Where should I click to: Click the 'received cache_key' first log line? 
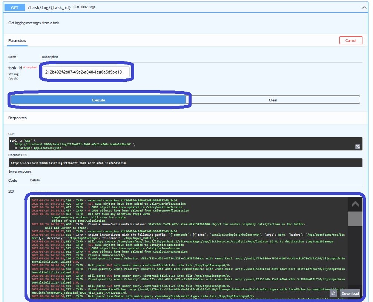tap(104, 200)
